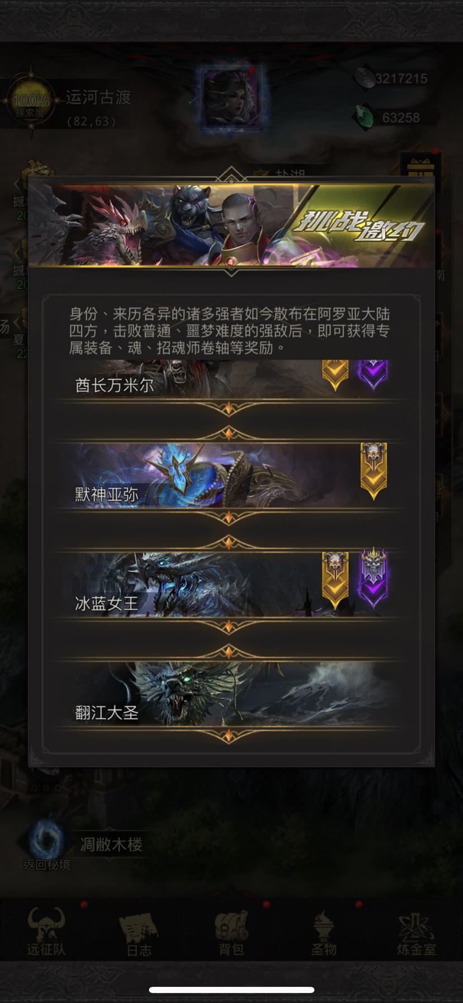This screenshot has width=463, height=1003.
Task: Tap the gold skull badge on 冰蓝女王
Action: click(x=335, y=580)
